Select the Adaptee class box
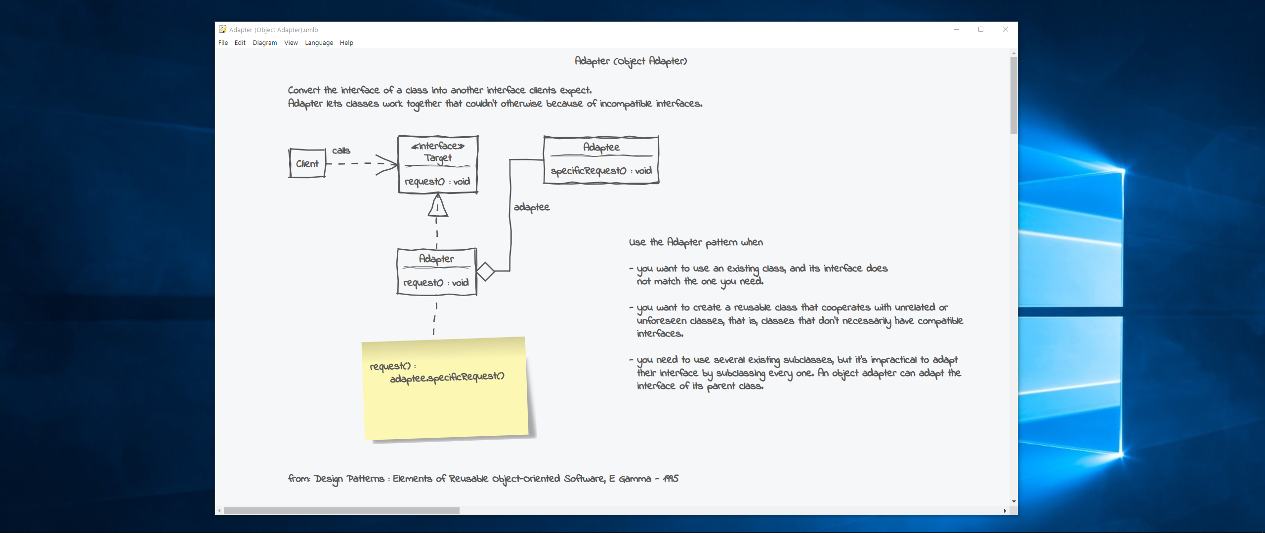 [x=601, y=160]
